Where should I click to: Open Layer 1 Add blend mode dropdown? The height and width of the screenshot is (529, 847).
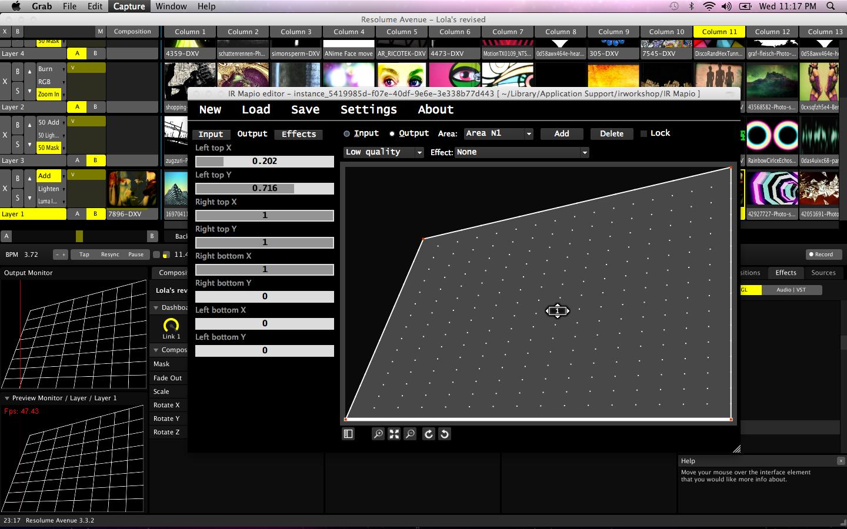click(52, 176)
